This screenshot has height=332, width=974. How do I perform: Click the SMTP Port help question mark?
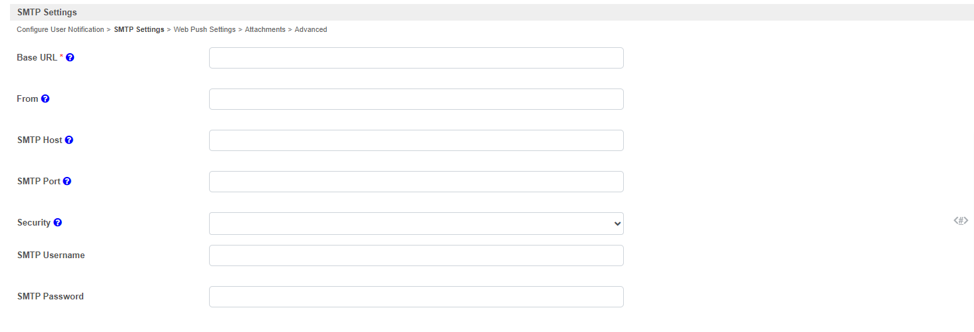(x=67, y=182)
